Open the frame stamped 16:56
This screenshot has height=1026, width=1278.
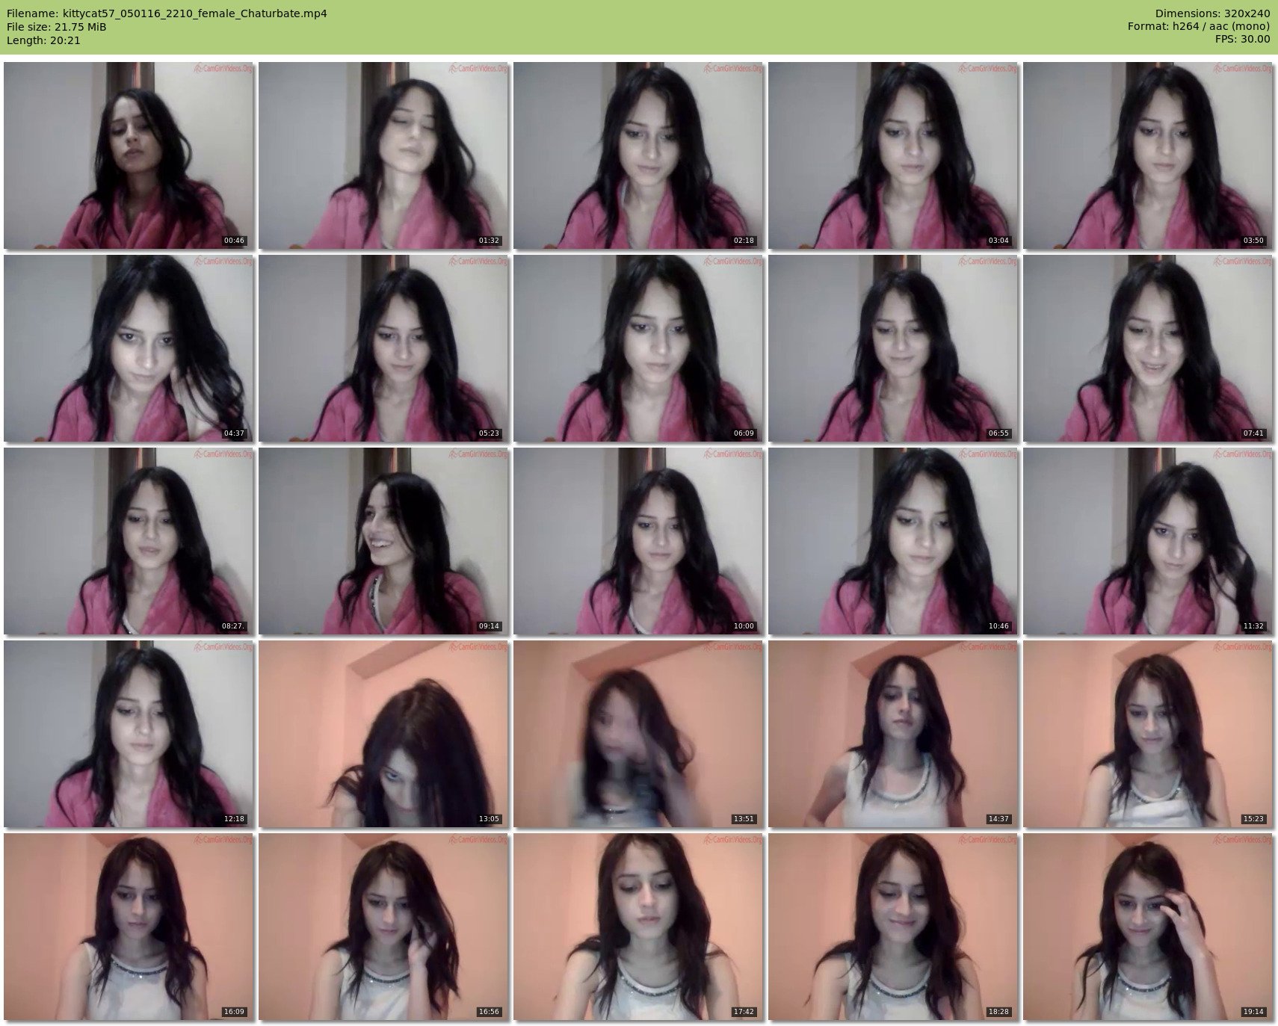pyautogui.click(x=383, y=927)
